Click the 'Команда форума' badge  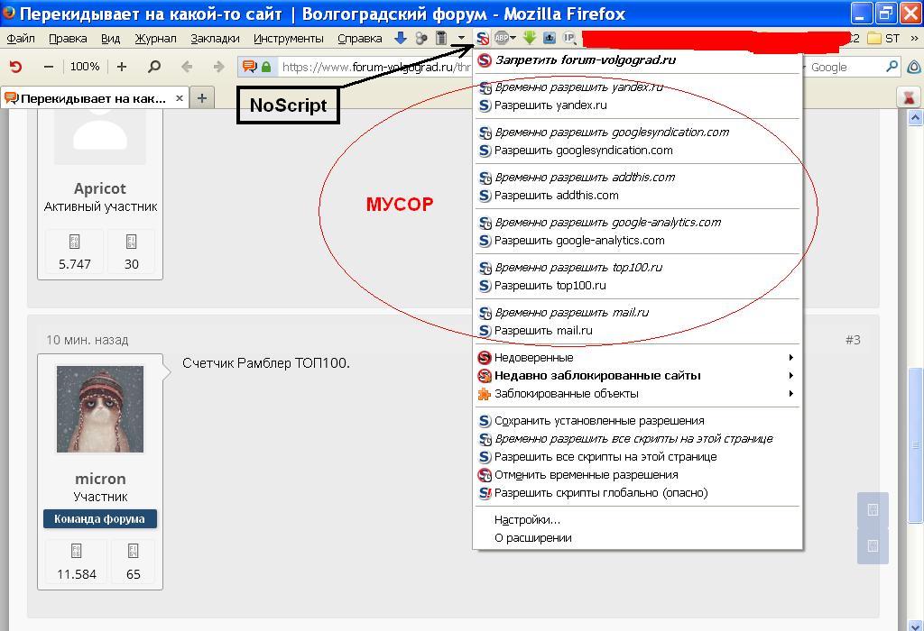(99, 519)
